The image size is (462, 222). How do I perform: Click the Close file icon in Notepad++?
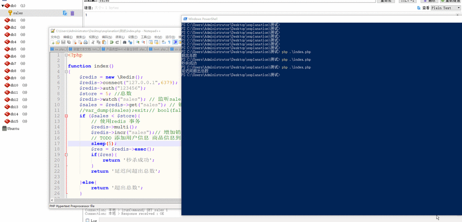click(x=74, y=42)
